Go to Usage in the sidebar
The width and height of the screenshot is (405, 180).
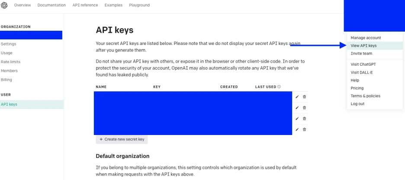7,53
